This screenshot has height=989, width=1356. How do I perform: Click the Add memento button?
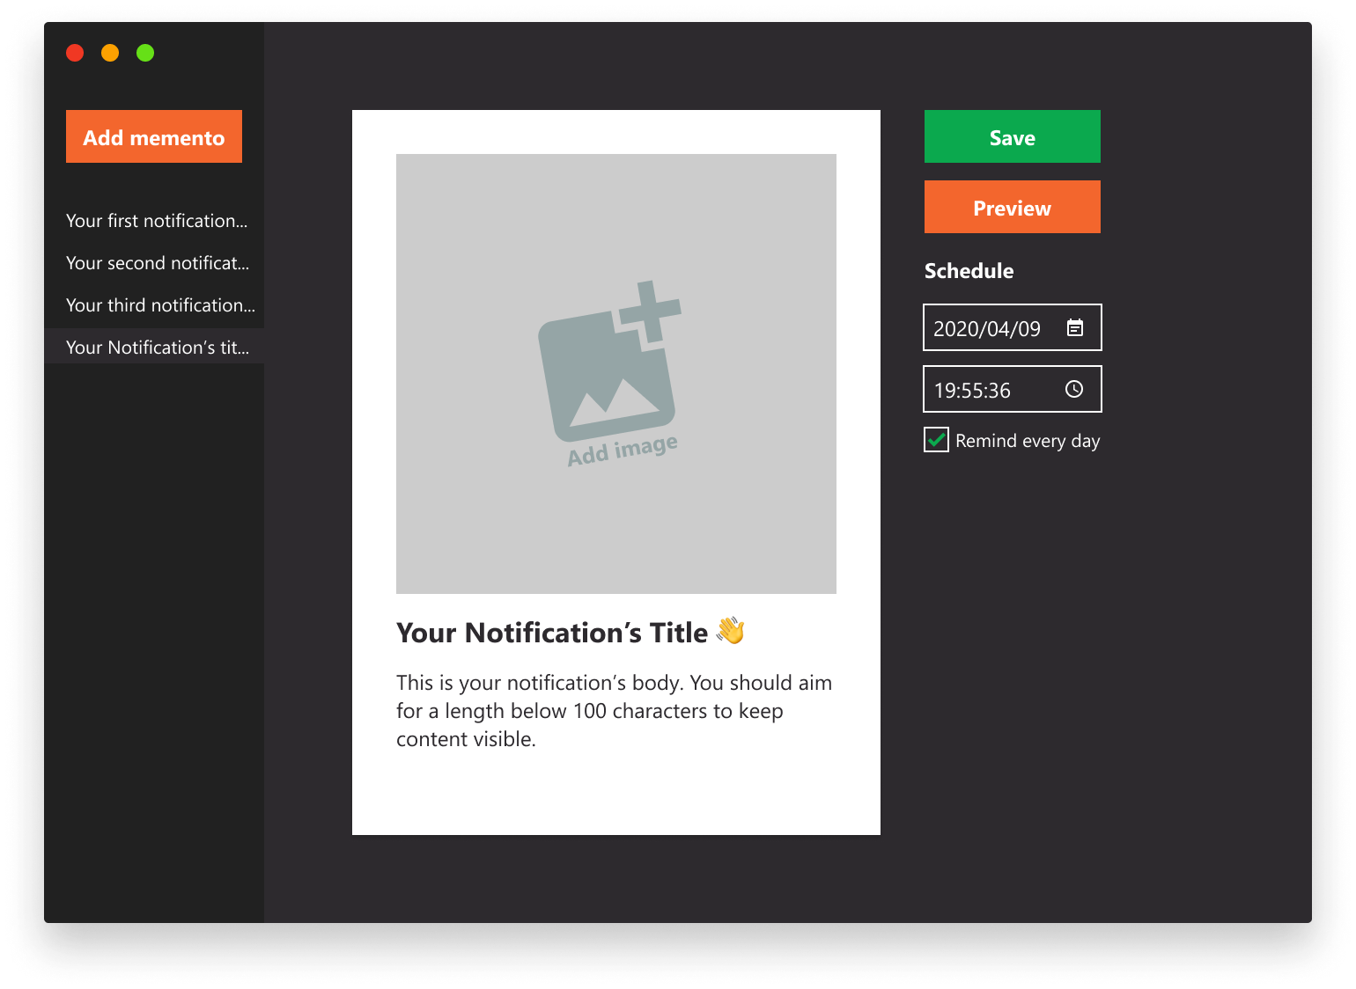tap(154, 136)
